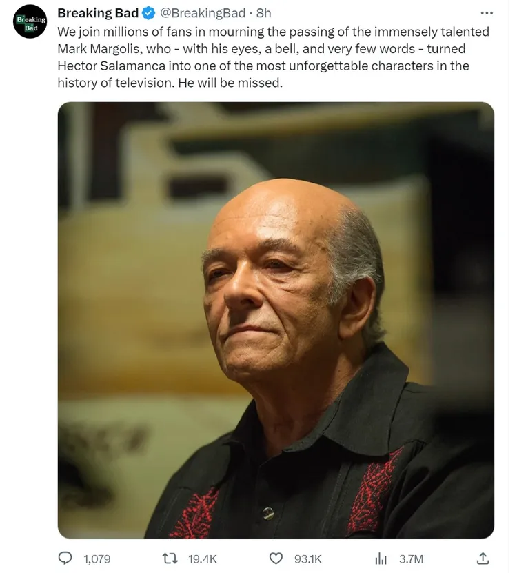
Task: Click the 'He will be missed.' sentence
Action: (230, 83)
